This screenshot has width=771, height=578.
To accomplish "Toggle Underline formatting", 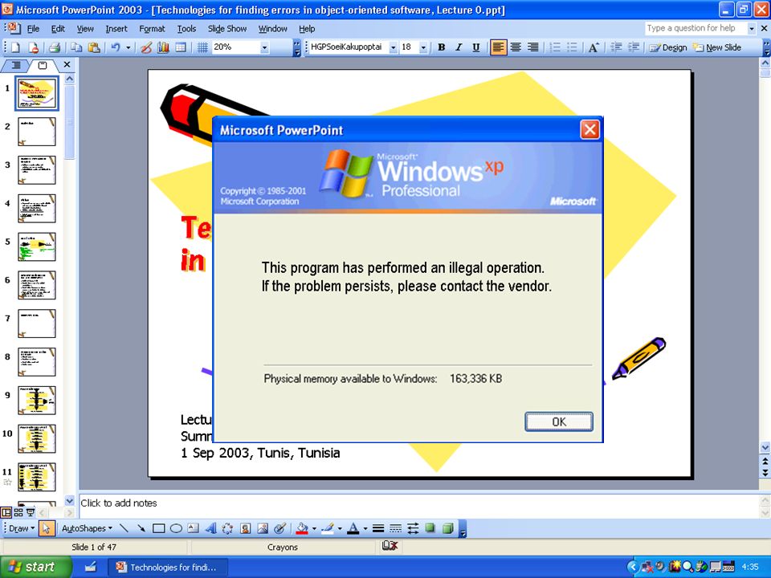I will point(476,47).
